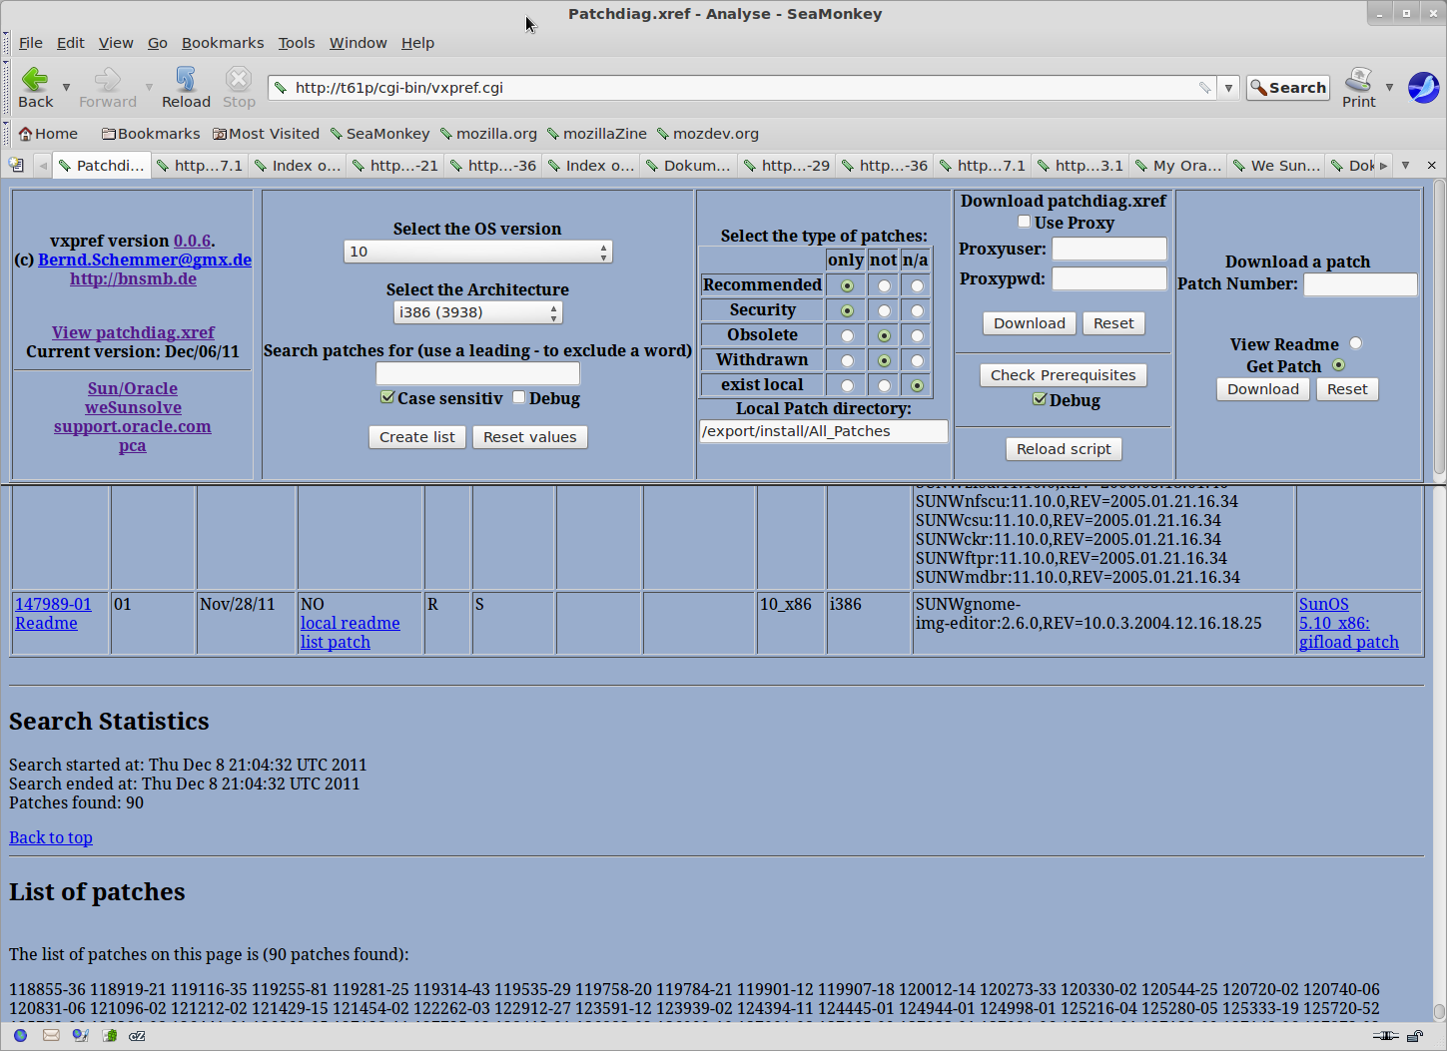Set Security patches to 'not'

884,310
